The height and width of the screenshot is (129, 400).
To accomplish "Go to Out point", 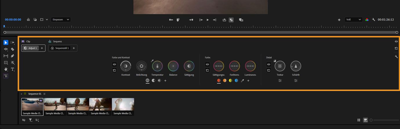I will coord(214,20).
